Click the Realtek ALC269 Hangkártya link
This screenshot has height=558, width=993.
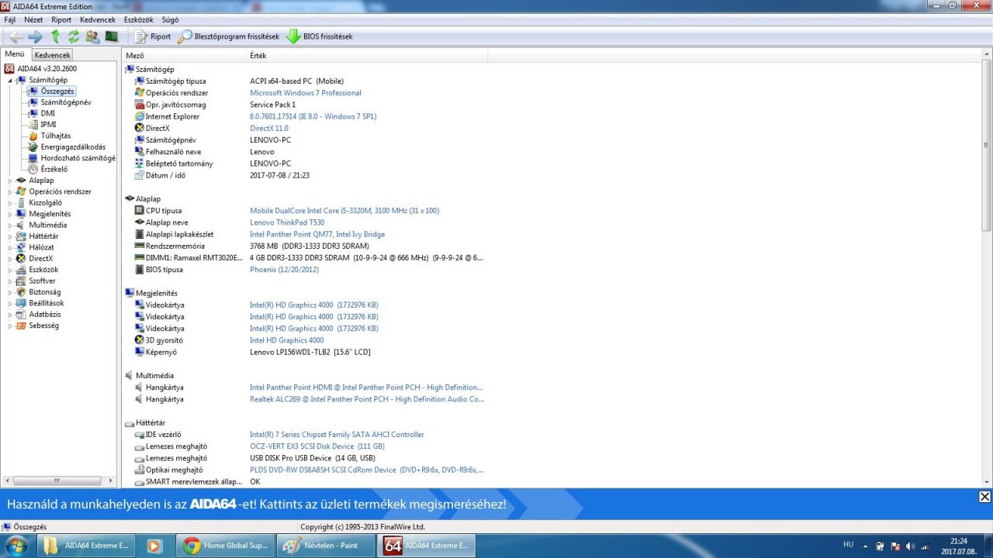click(x=366, y=399)
